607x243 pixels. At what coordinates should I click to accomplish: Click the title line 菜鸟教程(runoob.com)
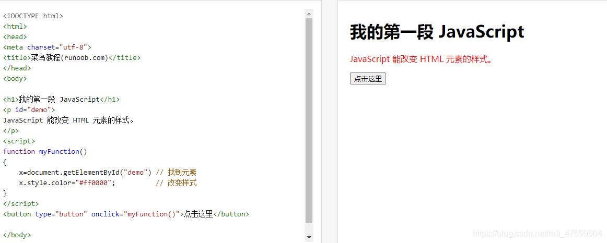[x=72, y=58]
